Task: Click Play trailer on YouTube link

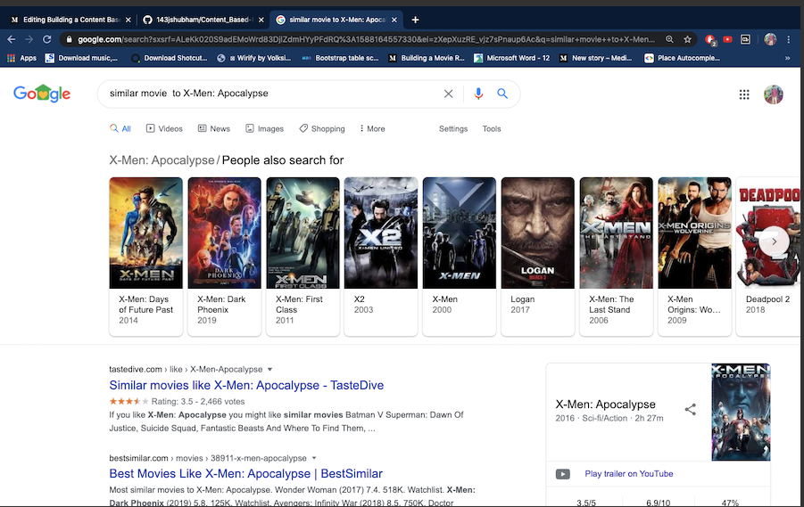Action: [628, 474]
